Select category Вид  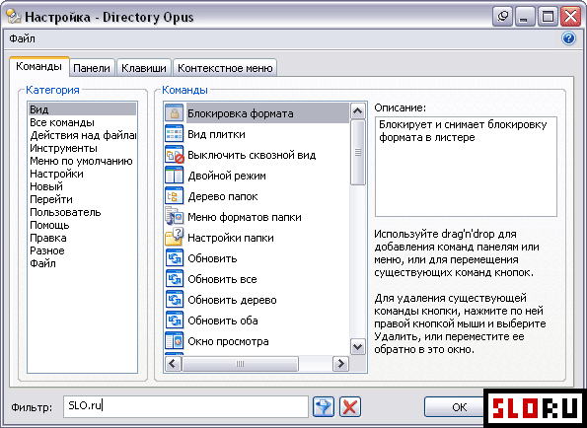(82, 109)
